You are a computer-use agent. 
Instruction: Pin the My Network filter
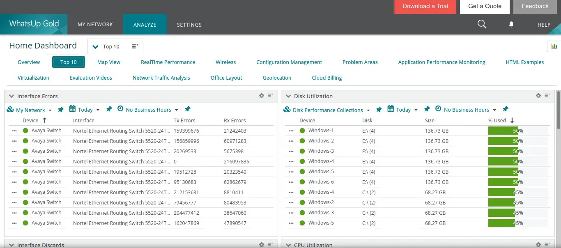click(61, 109)
